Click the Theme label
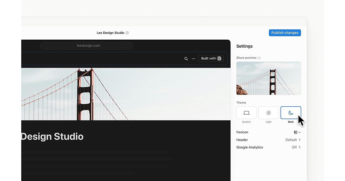Screen dimensions: 345x181 241,103
